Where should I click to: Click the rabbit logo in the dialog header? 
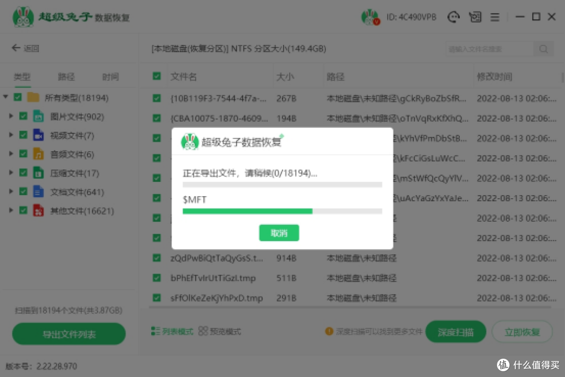click(190, 142)
